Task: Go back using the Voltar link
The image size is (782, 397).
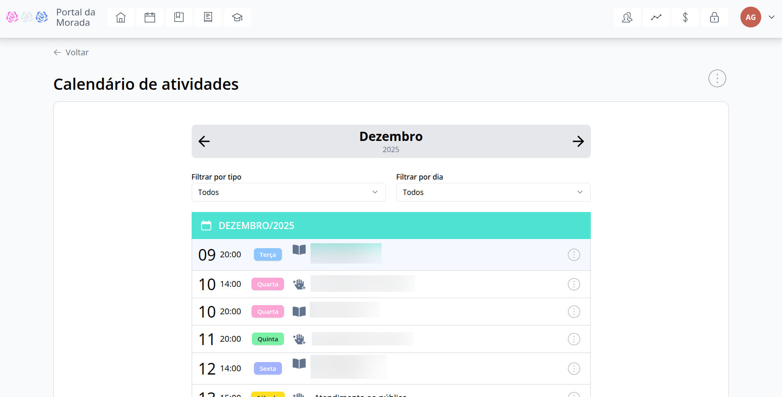Action: [71, 52]
